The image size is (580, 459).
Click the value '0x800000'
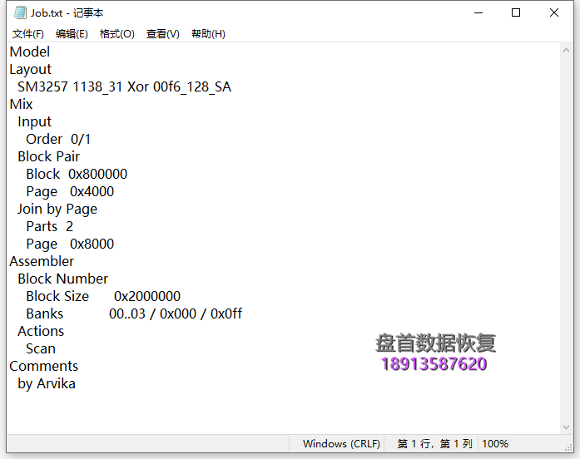click(x=97, y=174)
